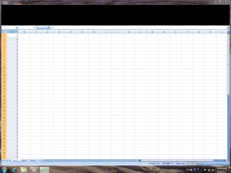Click the horizontal scrollbar thumb
Screen dimensions: 231x173
[177, 161]
